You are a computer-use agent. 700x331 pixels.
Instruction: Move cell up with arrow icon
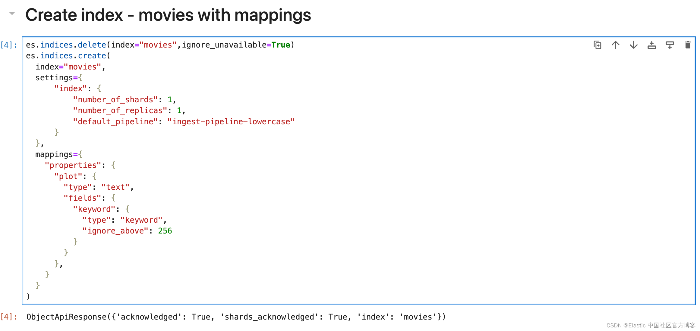point(615,45)
